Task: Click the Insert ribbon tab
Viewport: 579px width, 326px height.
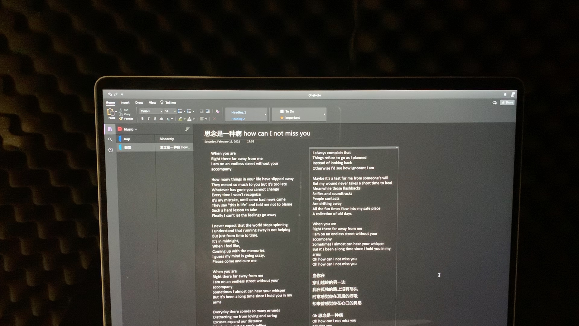Action: pos(125,103)
